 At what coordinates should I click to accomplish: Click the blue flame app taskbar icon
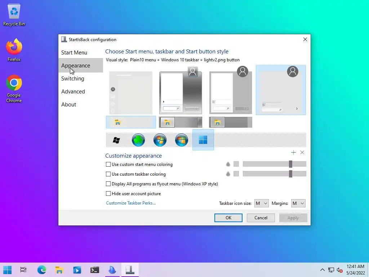(x=112, y=270)
